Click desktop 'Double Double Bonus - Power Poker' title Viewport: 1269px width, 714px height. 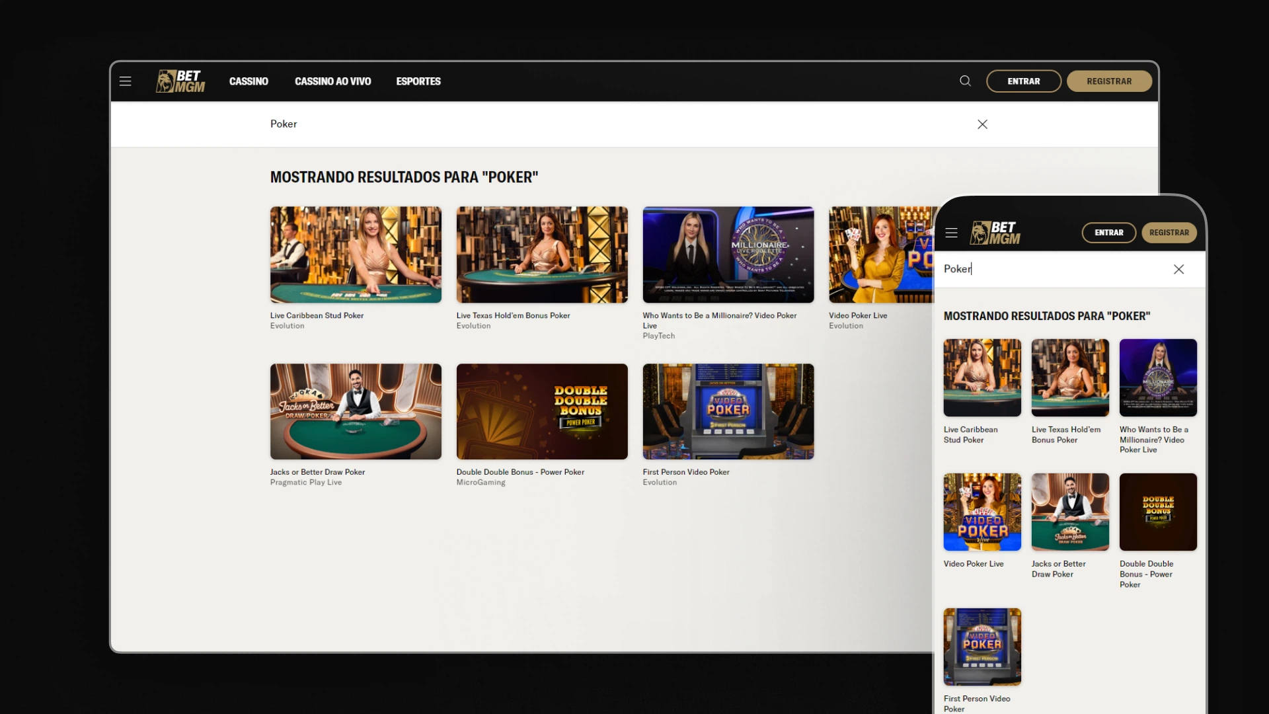click(520, 472)
